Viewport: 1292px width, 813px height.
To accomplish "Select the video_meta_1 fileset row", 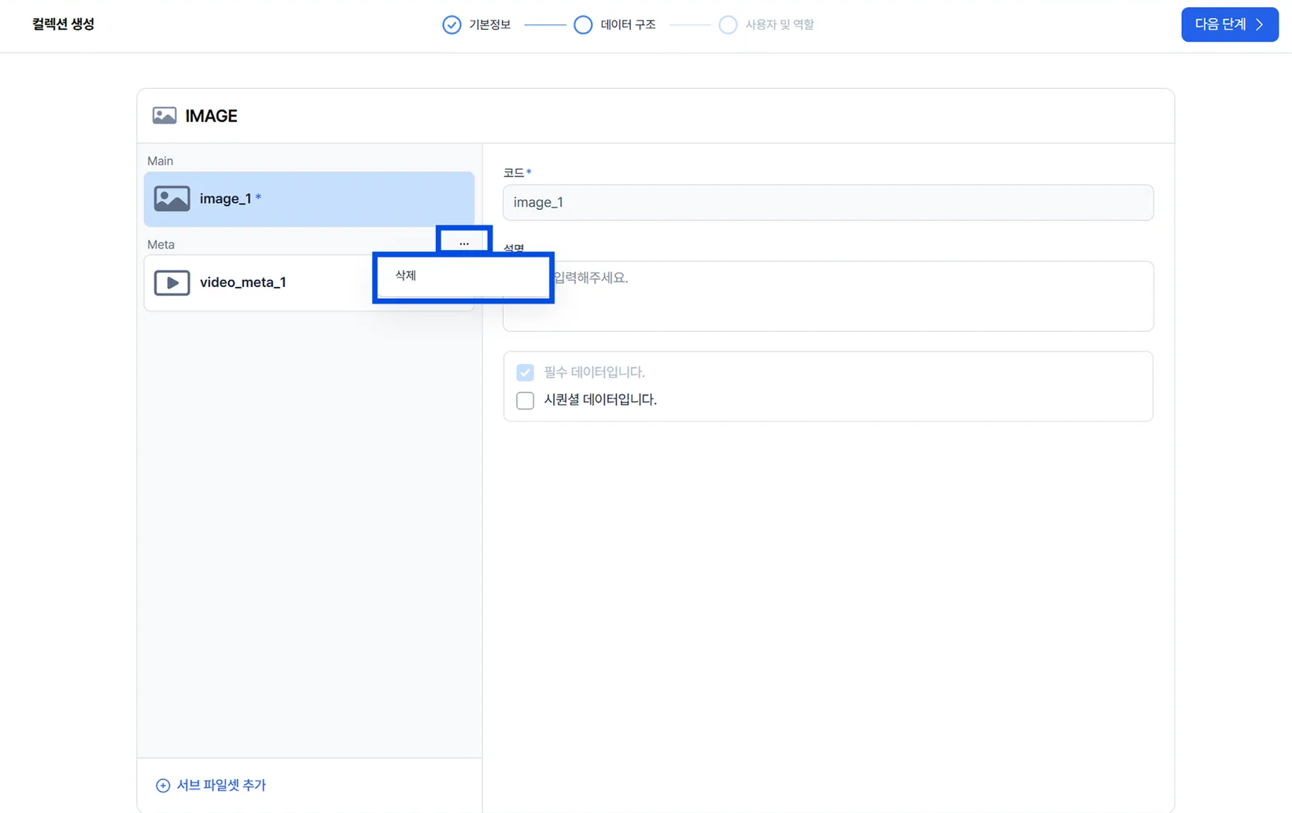I will click(x=309, y=282).
